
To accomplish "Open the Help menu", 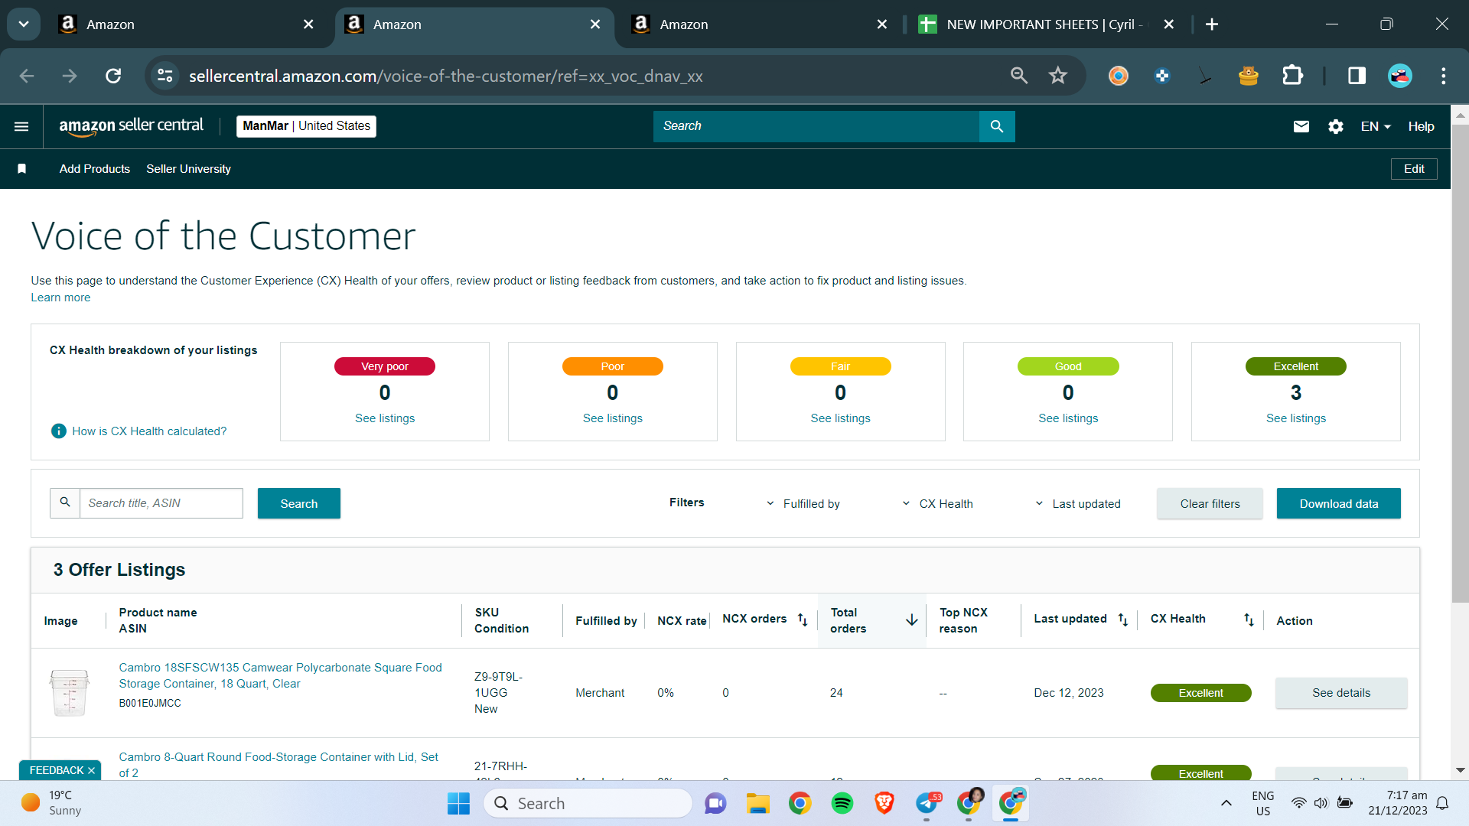I will (1421, 126).
